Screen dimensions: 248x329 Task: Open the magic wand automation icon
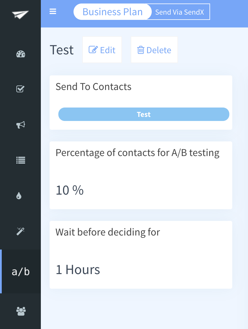(x=20, y=231)
